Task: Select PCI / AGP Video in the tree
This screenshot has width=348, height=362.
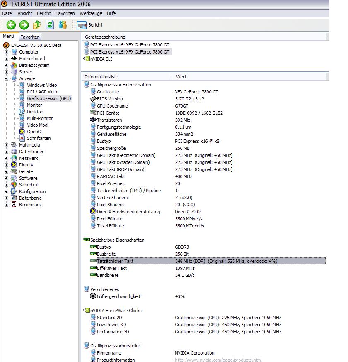Action: [x=43, y=92]
